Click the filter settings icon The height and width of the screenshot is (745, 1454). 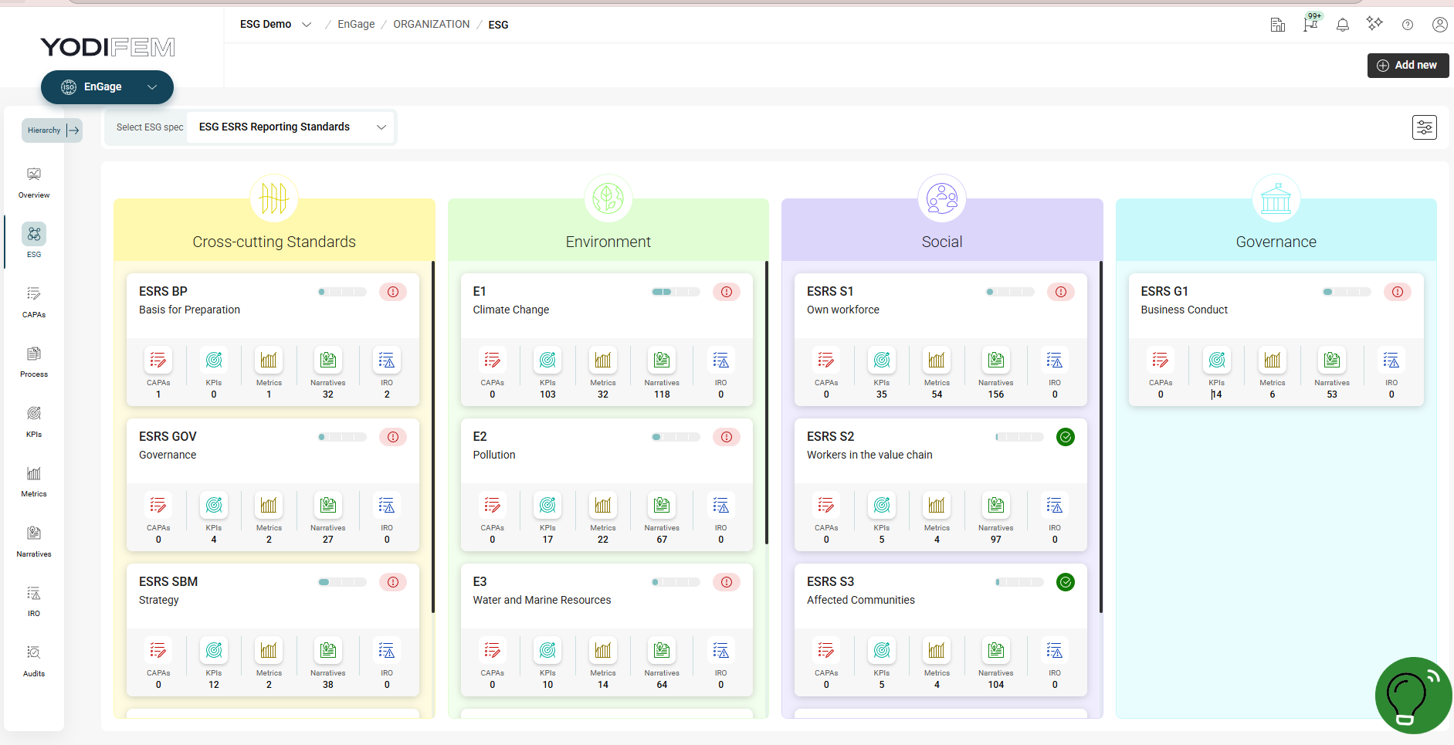coord(1424,127)
